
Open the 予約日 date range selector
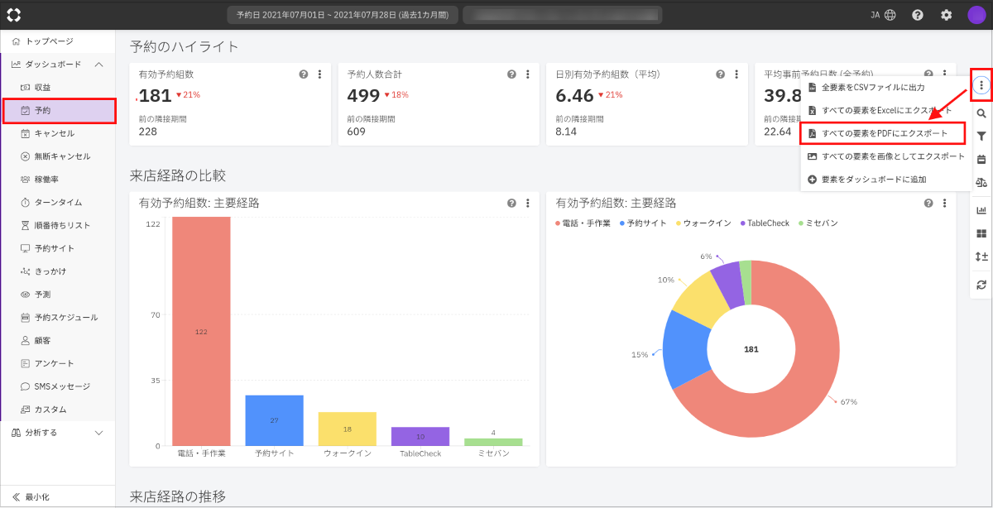(x=342, y=15)
